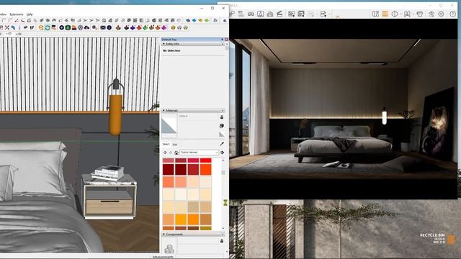Switch to the Edit tab in Materials
This screenshot has height=259, width=461.
point(174,144)
